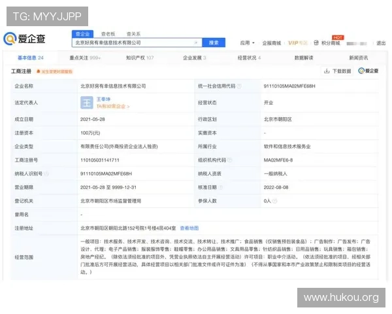
Task: Open the TA有32家企业 link
Action: click(113, 107)
